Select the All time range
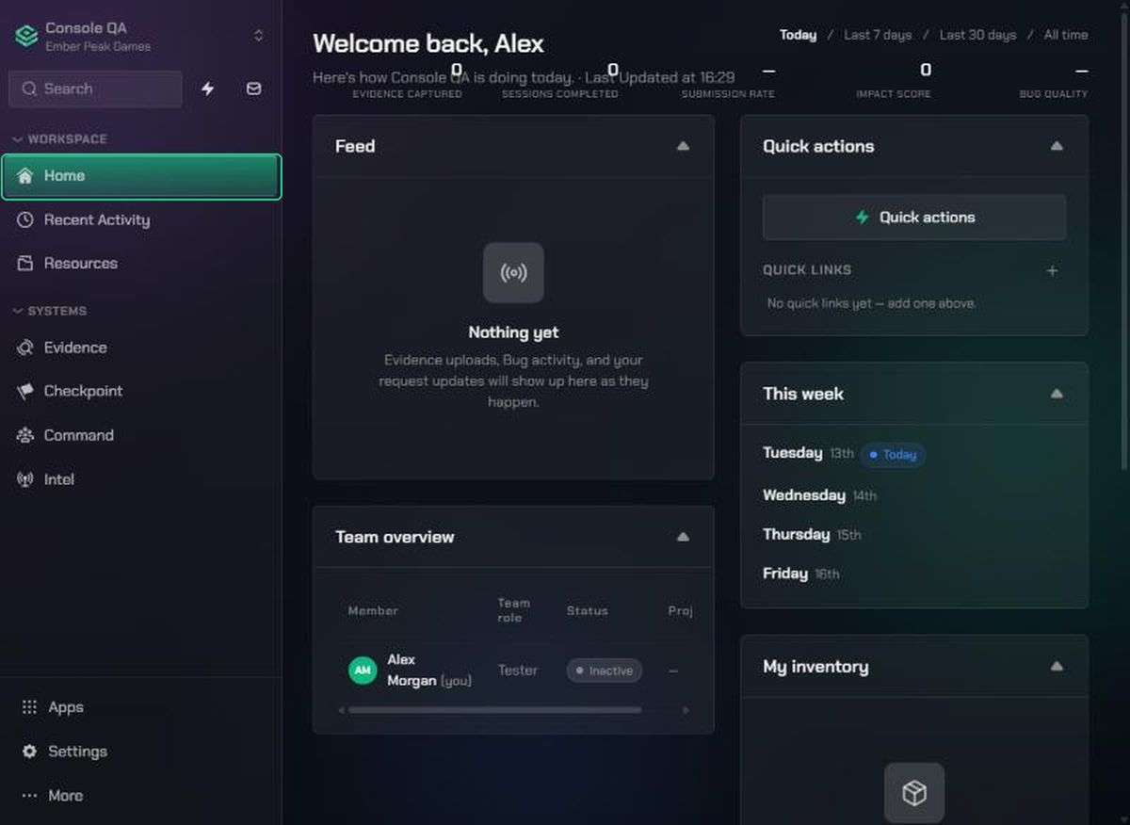This screenshot has width=1130, height=825. (x=1066, y=35)
